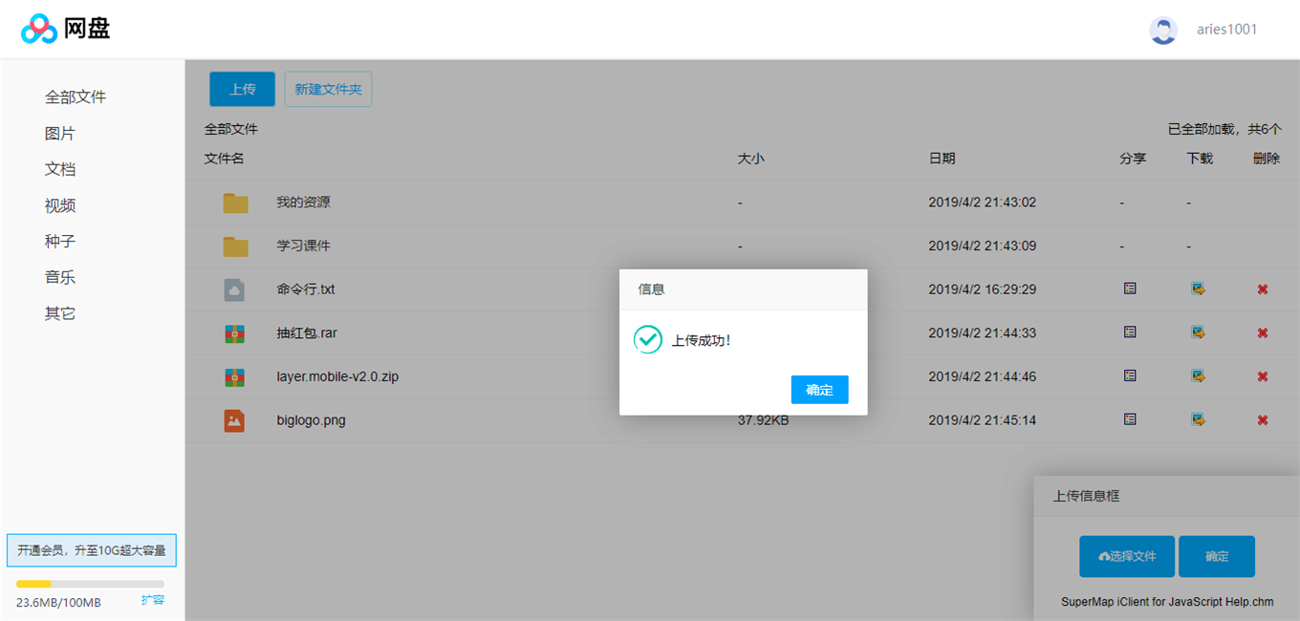This screenshot has width=1300, height=621.
Task: Click the 2019/4/2 21:43:02 date
Action: [983, 203]
